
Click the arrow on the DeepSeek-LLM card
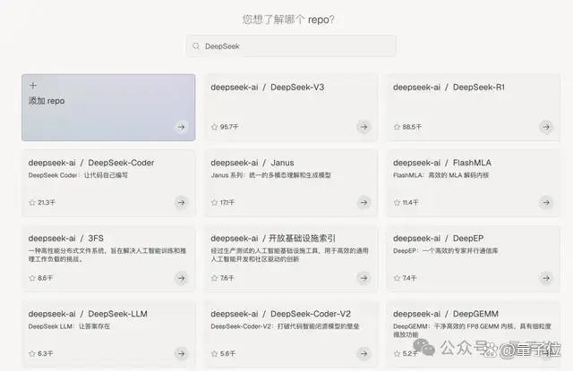click(x=181, y=353)
